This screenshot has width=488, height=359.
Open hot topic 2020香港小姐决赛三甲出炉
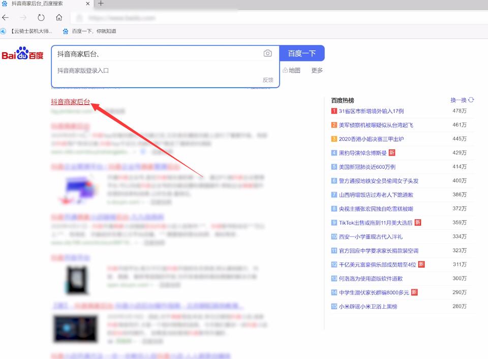point(371,139)
